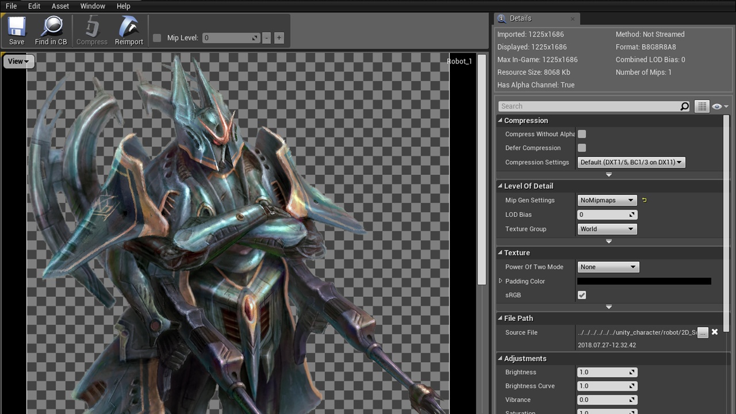736x414 pixels.
Task: Open the Texture Group World dropdown
Action: click(607, 229)
